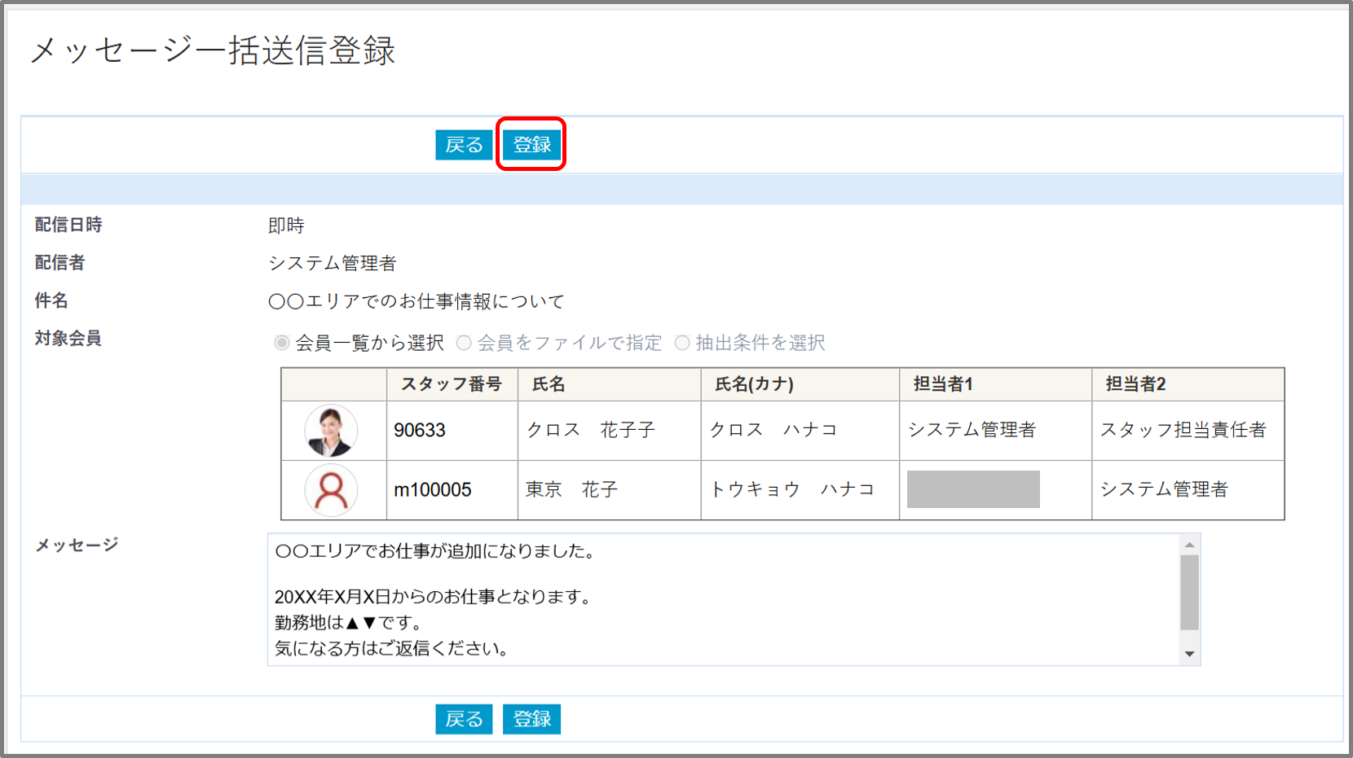Click the kana name トウキョウ ハナコ
1353x758 pixels.
pos(792,489)
